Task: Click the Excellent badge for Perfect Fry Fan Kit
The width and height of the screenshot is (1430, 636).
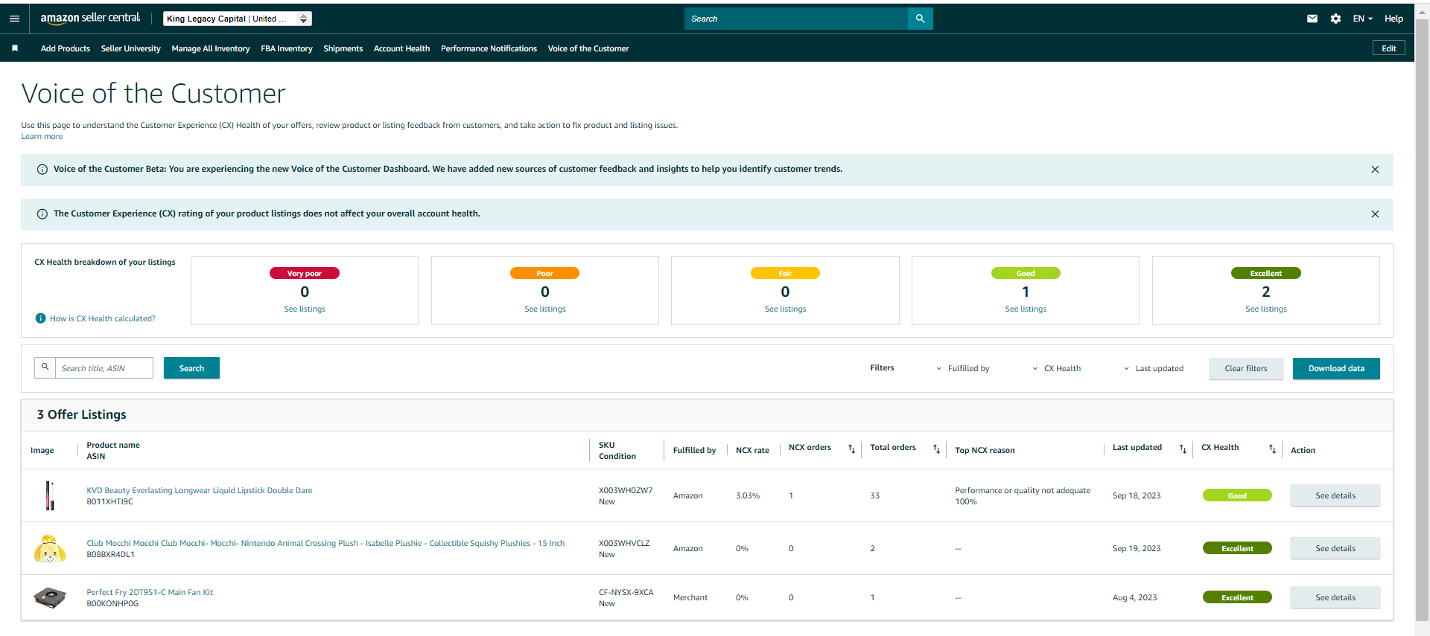Action: pos(1237,597)
